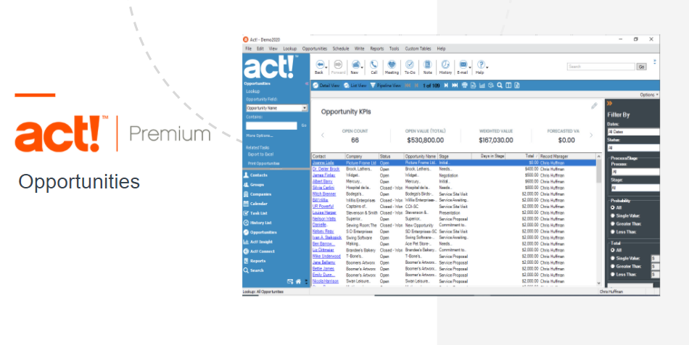Open Calendar in the navigation sidebar
This screenshot has width=689, height=345.
coord(255,204)
